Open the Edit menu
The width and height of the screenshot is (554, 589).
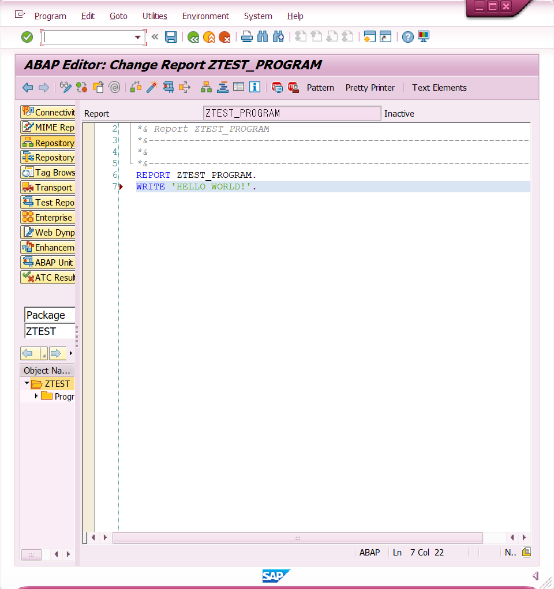(88, 16)
